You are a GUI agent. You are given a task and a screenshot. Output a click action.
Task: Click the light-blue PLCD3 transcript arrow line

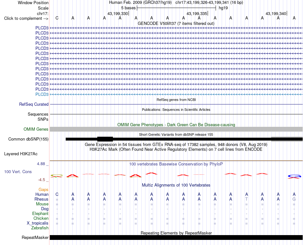tap(176, 94)
